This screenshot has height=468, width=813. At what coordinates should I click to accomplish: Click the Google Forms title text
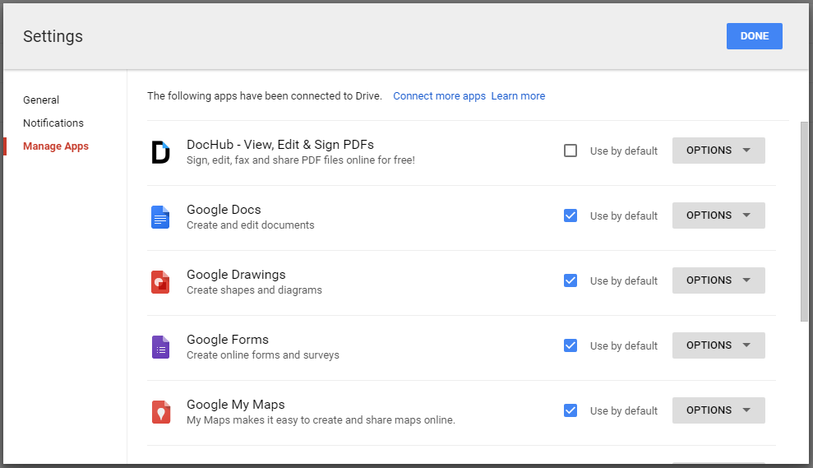[228, 340]
